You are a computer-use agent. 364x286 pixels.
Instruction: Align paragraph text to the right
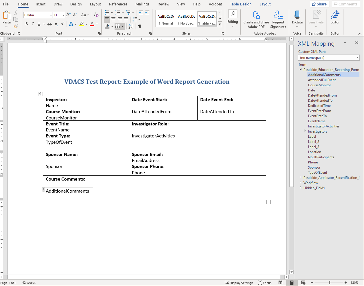pyautogui.click(x=120, y=19)
